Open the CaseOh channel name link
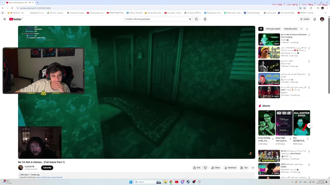Image resolution: width=330 pixels, height=185 pixels. [x=28, y=166]
